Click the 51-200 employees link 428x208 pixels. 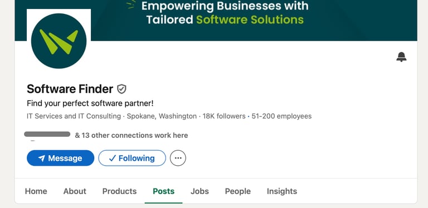281,116
